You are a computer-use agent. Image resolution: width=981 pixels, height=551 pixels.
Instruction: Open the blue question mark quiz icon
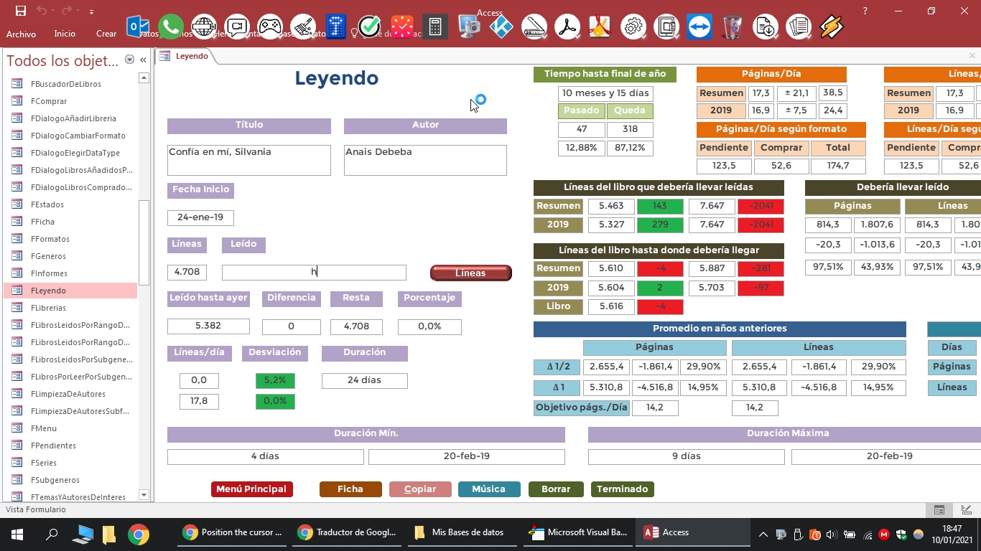click(336, 27)
